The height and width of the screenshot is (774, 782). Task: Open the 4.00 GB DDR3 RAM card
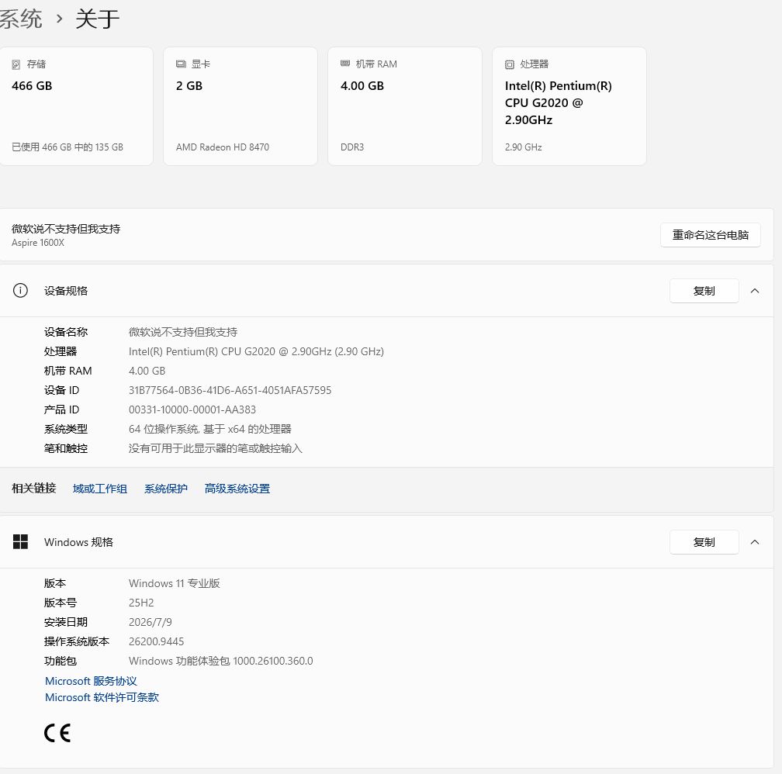click(x=405, y=106)
